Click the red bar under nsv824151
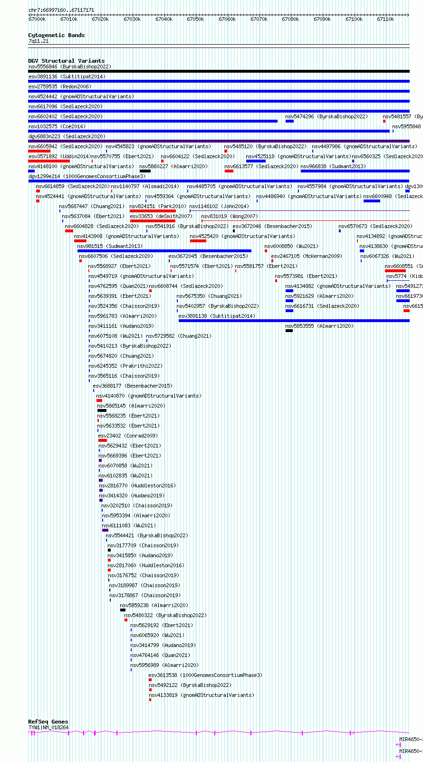The height and width of the screenshot is (762, 423). tap(153, 211)
